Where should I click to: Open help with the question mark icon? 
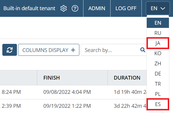[x=75, y=8]
